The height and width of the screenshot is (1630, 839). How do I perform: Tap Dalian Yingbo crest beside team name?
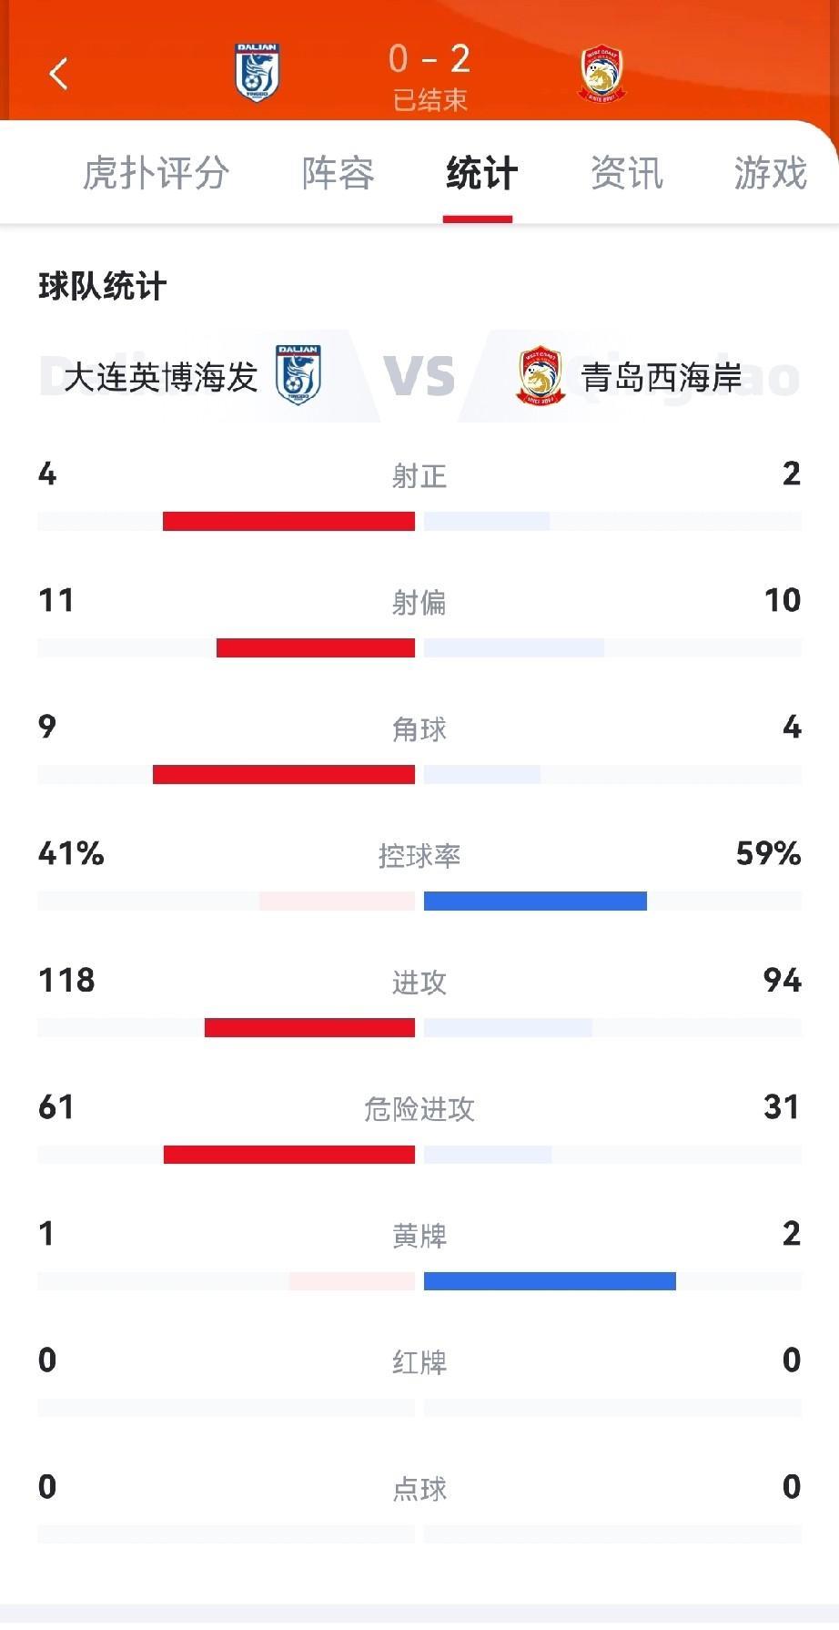(298, 374)
